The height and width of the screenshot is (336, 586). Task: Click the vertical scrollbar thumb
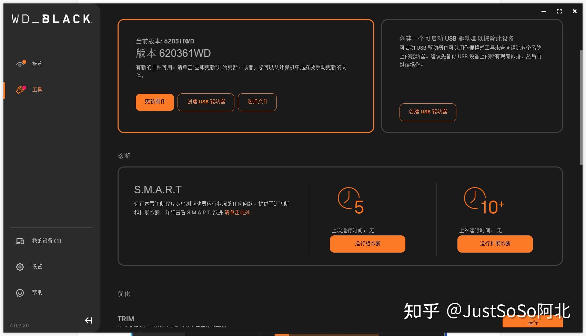click(581, 108)
